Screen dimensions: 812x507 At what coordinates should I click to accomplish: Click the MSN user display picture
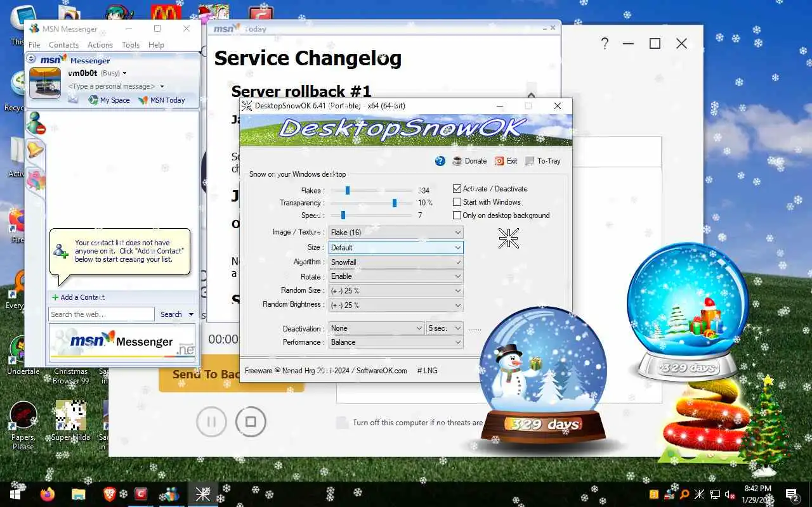coord(46,82)
